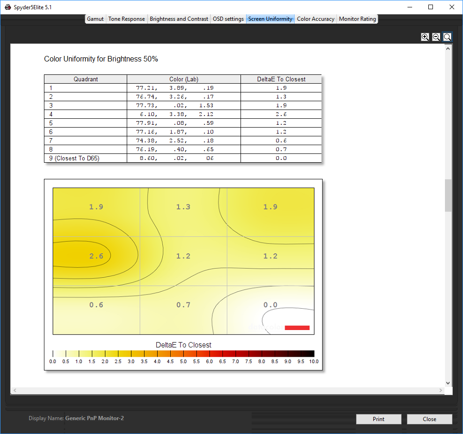This screenshot has height=434, width=463.
Task: Click the 2.6 DeltaE value in quadrant 4 row
Action: pyautogui.click(x=281, y=114)
